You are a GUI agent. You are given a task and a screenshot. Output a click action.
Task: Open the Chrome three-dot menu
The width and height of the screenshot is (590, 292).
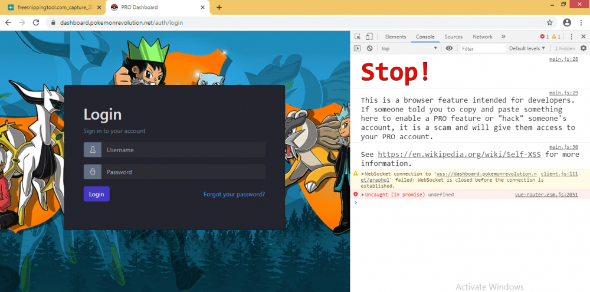pos(581,22)
